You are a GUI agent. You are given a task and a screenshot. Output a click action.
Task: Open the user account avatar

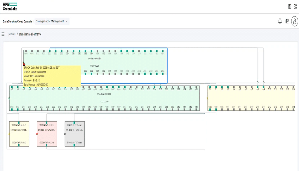tap(295, 21)
